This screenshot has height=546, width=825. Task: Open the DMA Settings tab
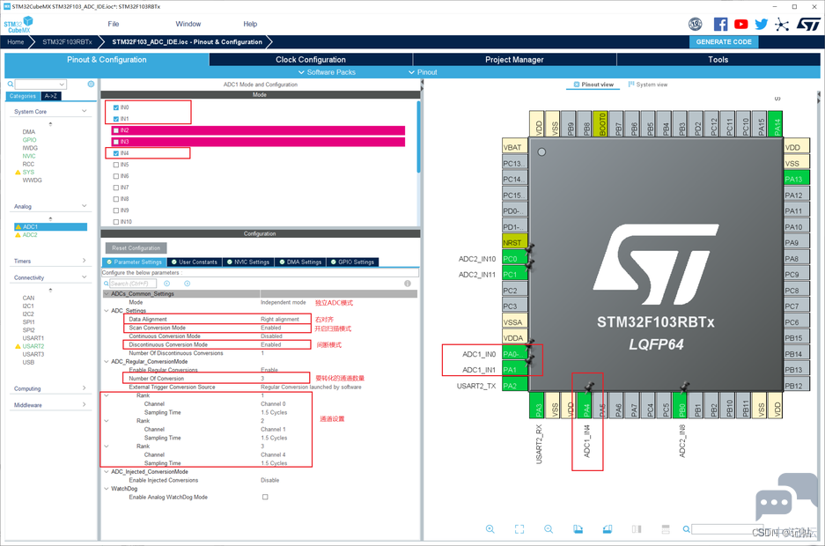point(300,262)
